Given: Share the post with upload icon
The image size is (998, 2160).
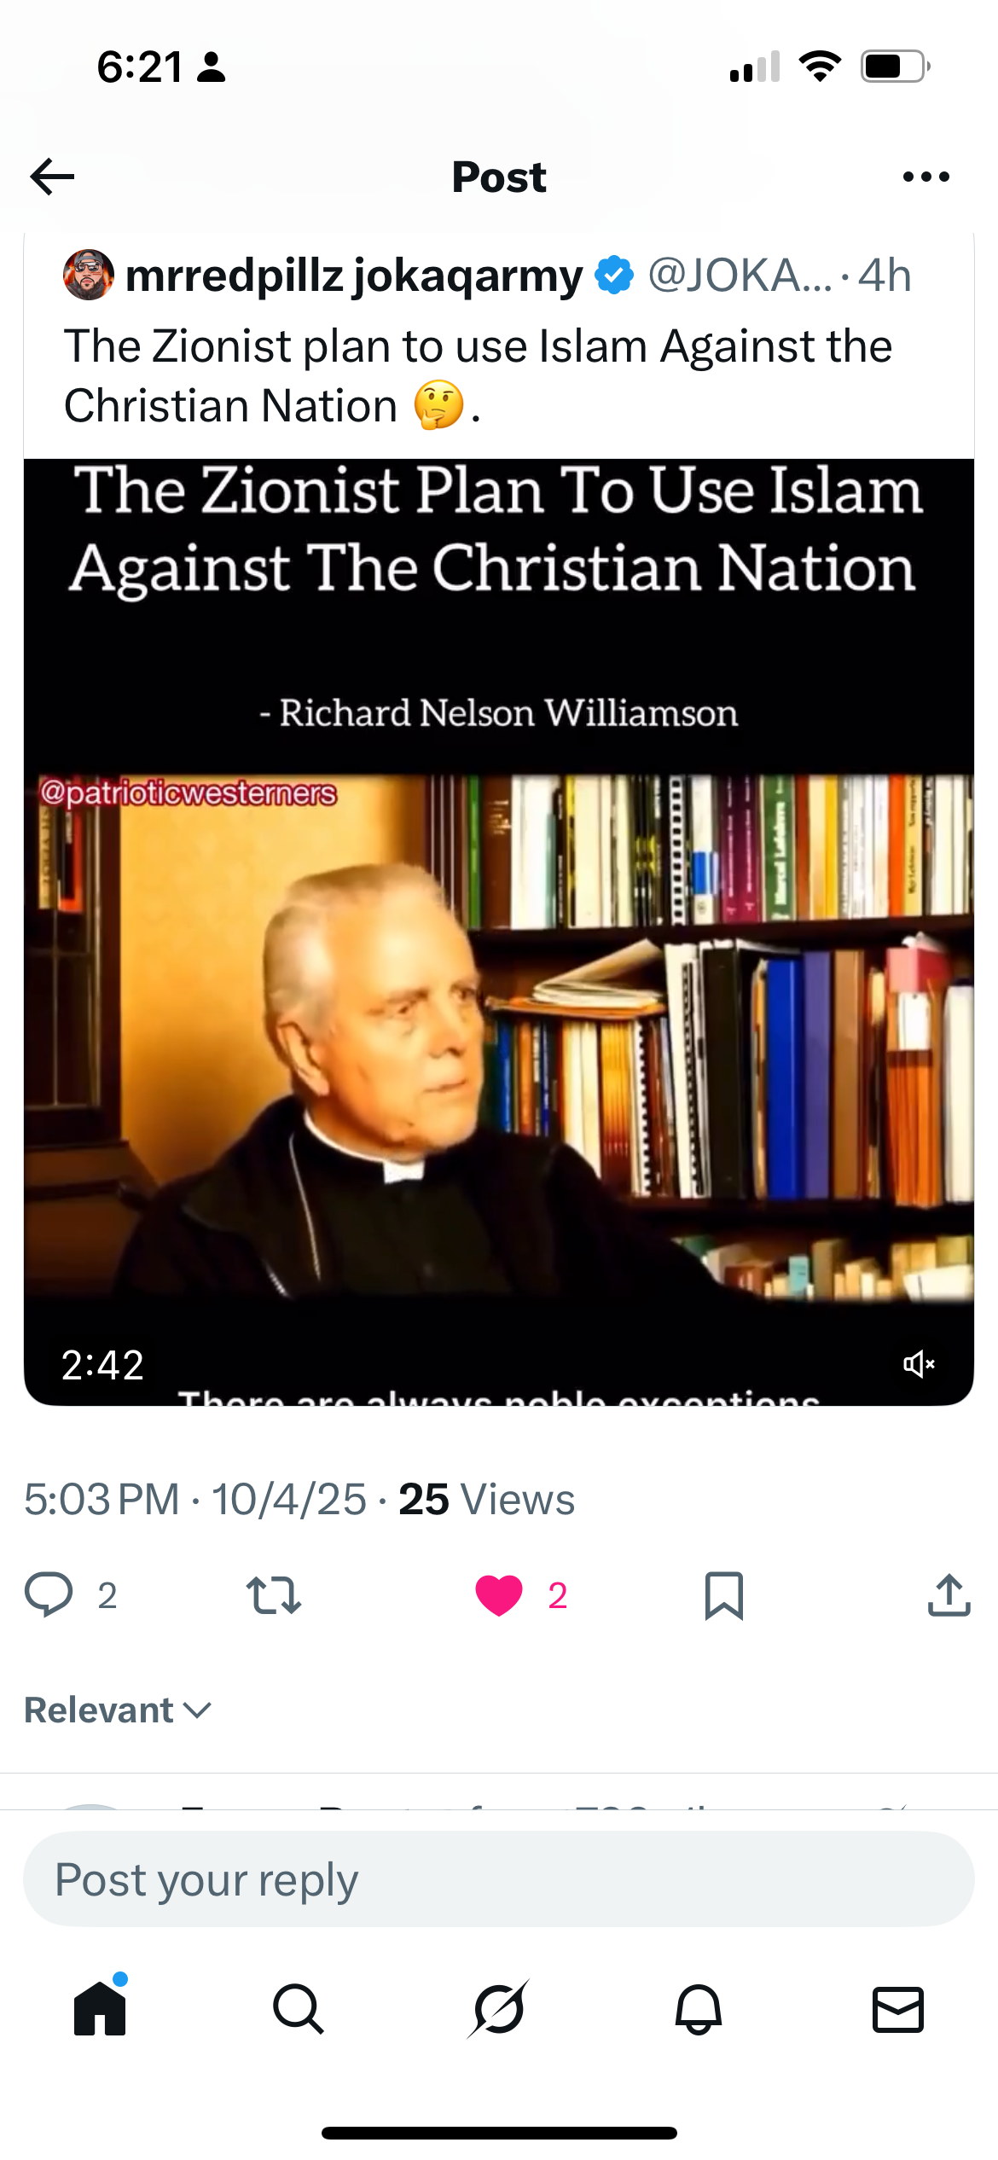Looking at the screenshot, I should pos(949,1594).
